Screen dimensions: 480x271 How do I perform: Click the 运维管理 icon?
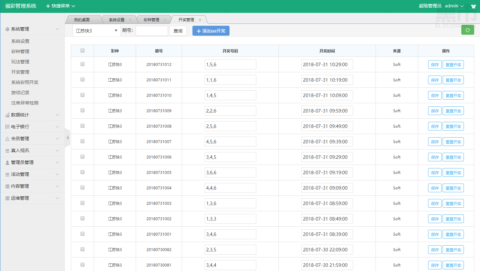coord(7,198)
